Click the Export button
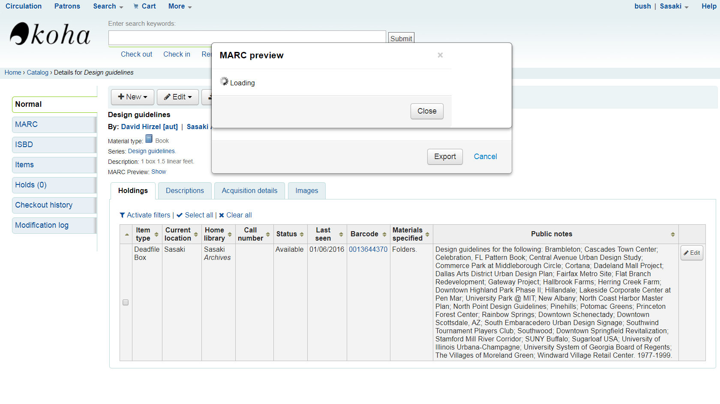 click(444, 157)
